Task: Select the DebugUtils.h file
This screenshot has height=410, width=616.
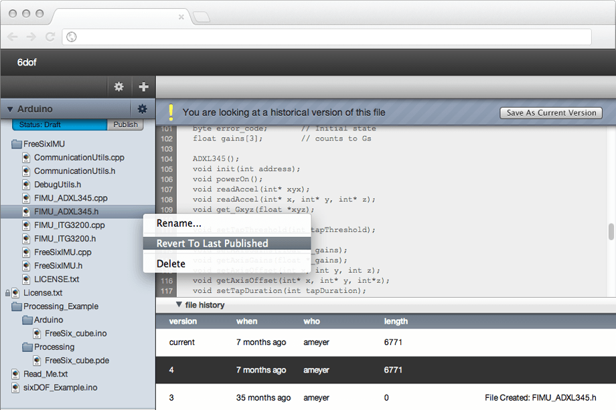Action: pyautogui.click(x=58, y=185)
